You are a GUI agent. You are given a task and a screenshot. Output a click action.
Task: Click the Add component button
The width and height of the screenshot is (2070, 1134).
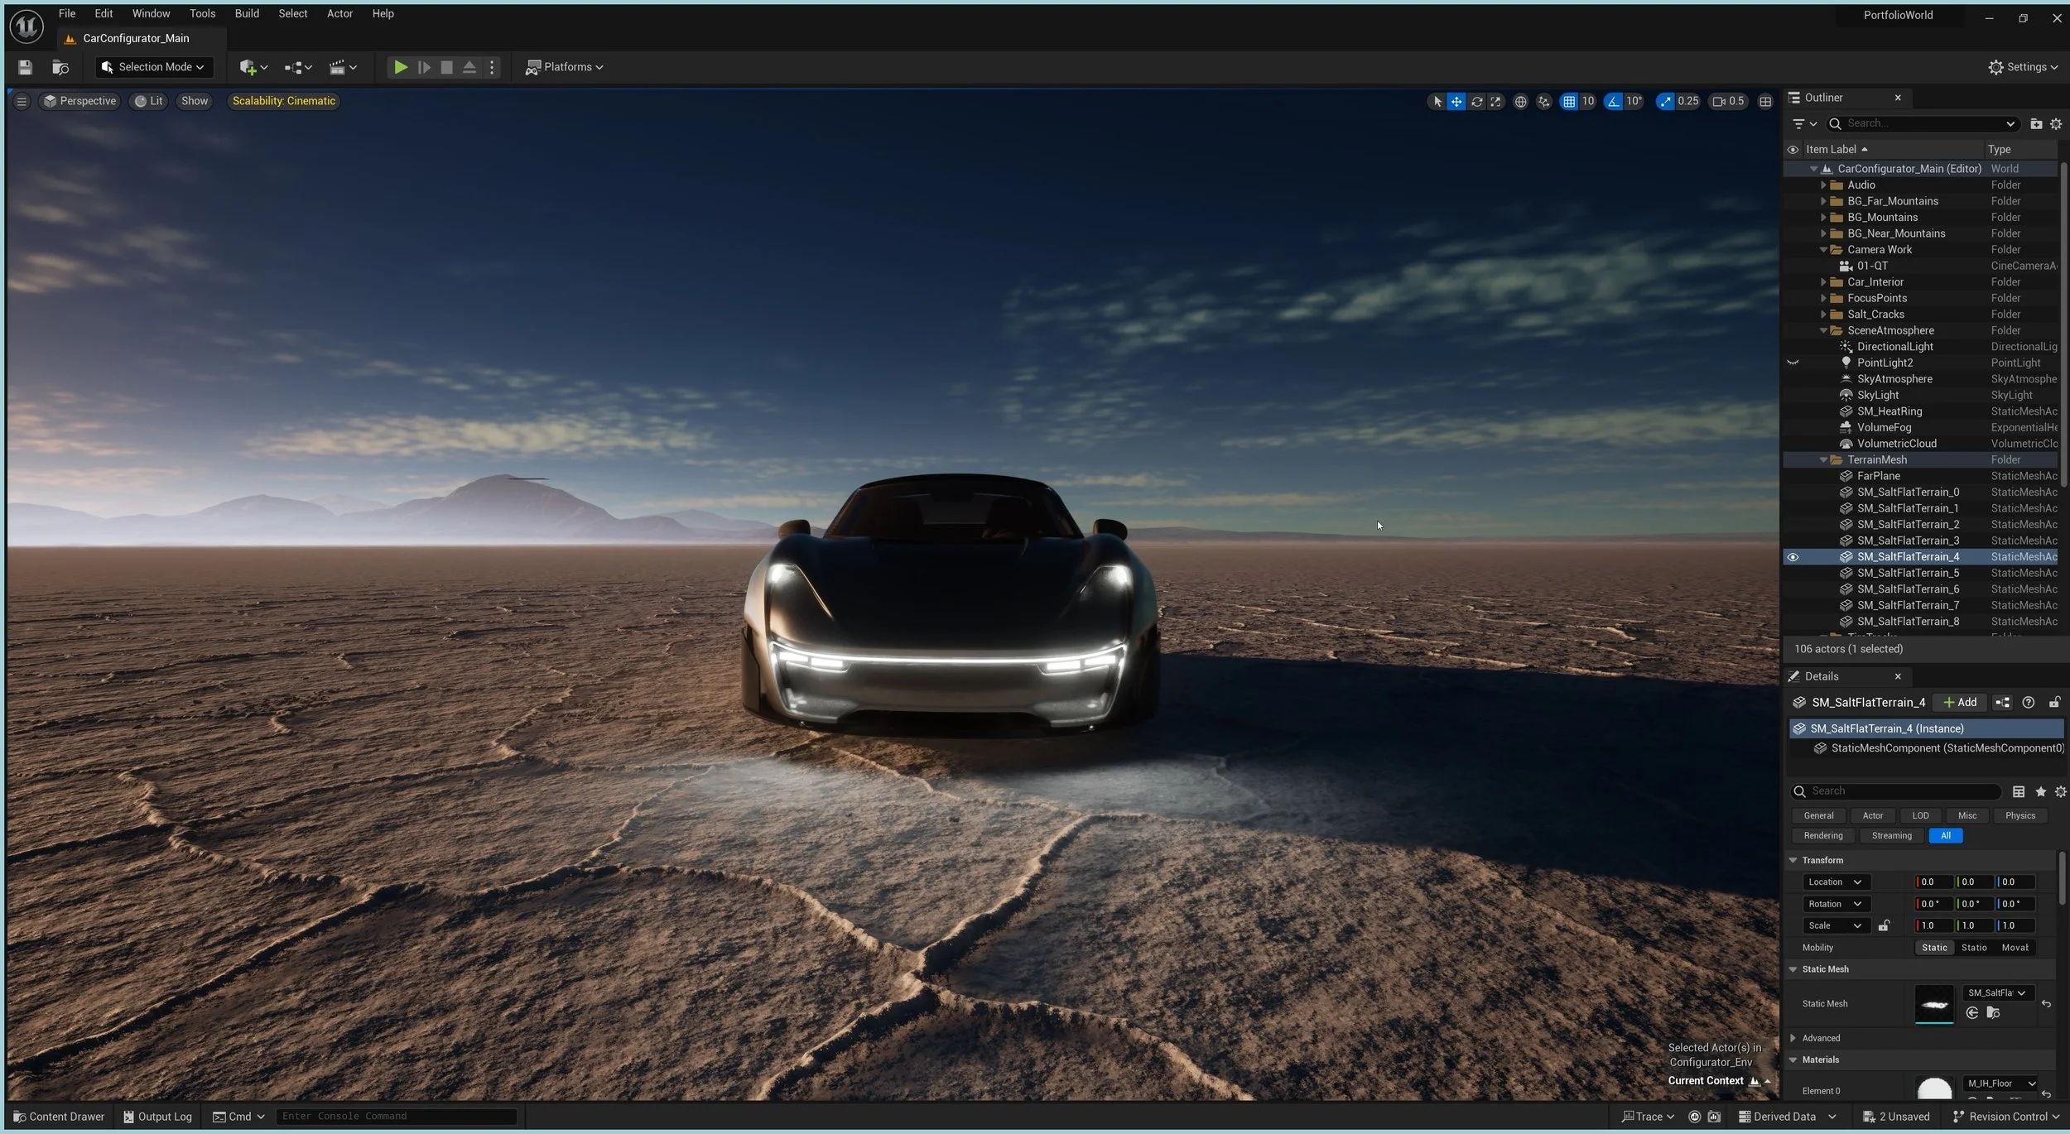coord(1960,702)
